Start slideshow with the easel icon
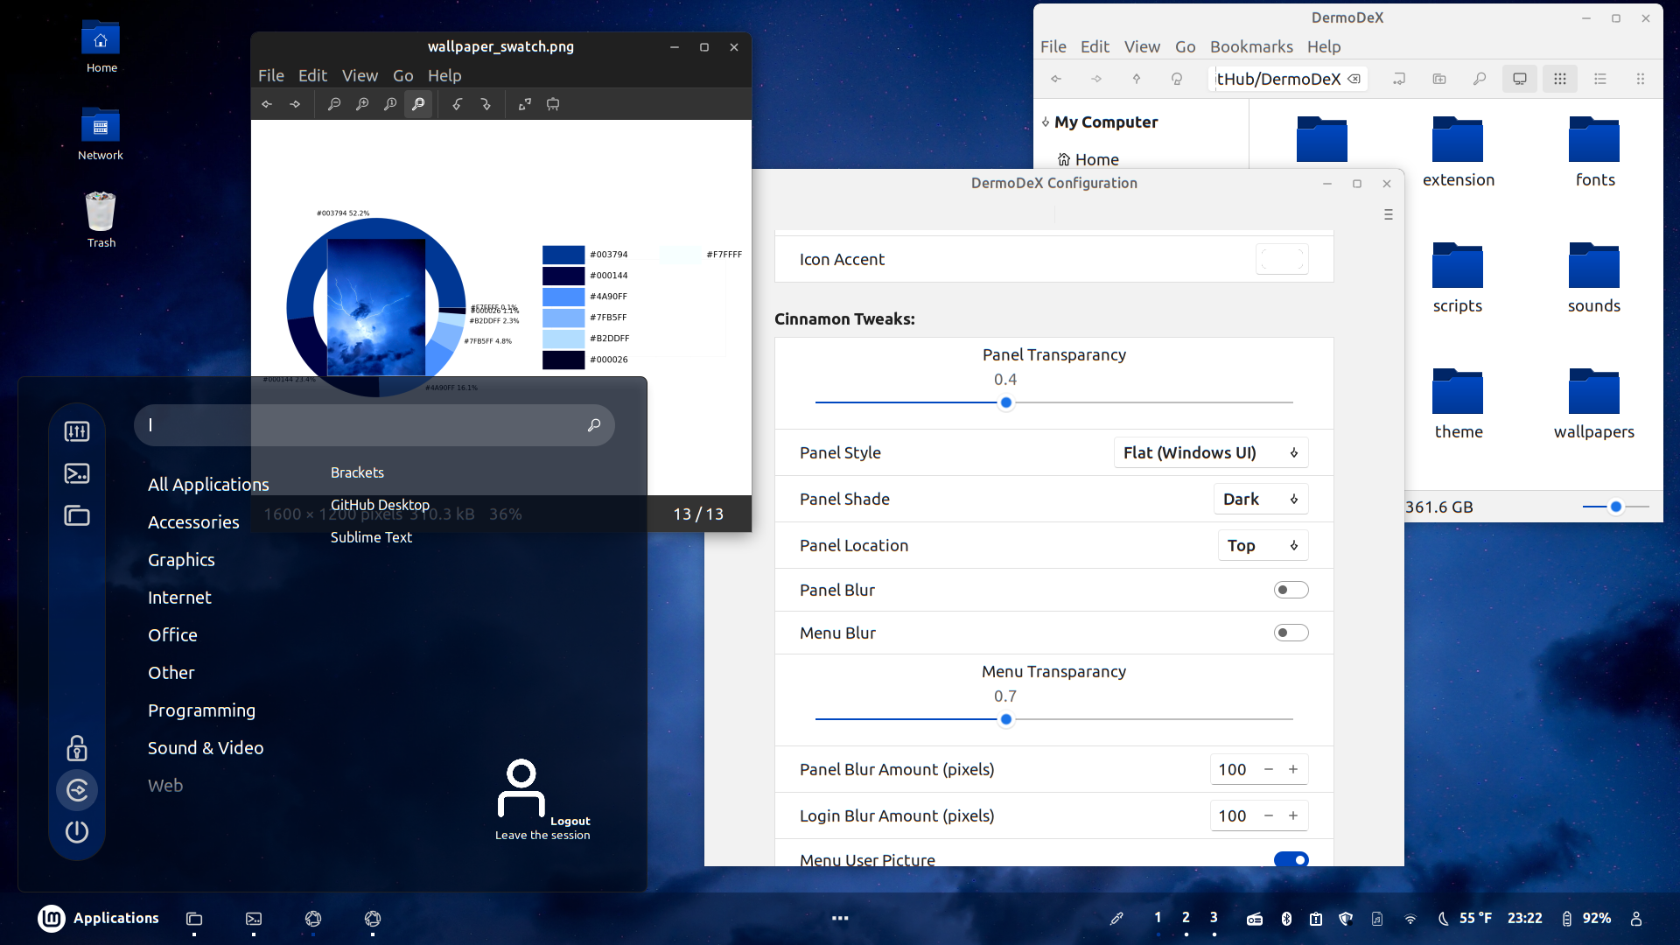Viewport: 1680px width, 945px height. coord(553,104)
